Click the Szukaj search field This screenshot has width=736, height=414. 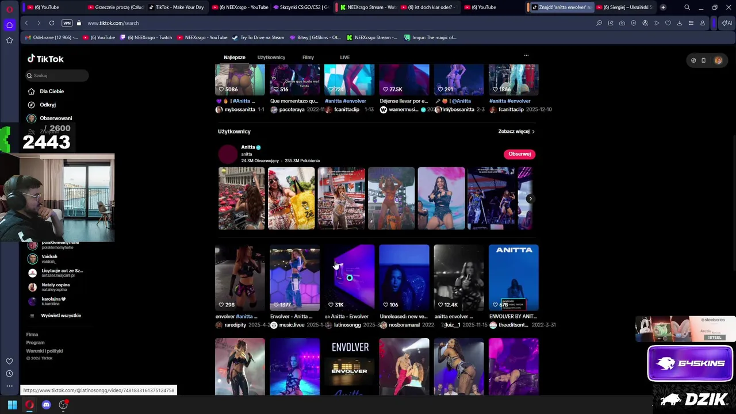tap(56, 75)
